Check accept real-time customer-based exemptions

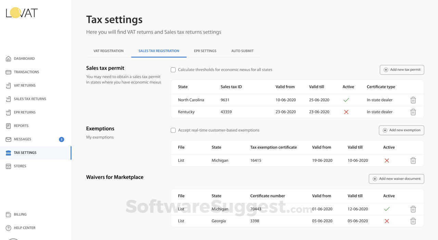(x=173, y=130)
